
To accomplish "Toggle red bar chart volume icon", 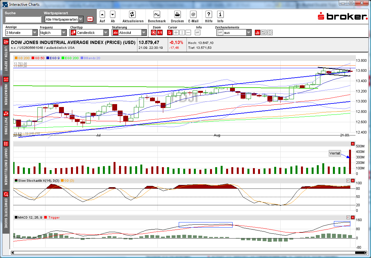I will point(257,32).
